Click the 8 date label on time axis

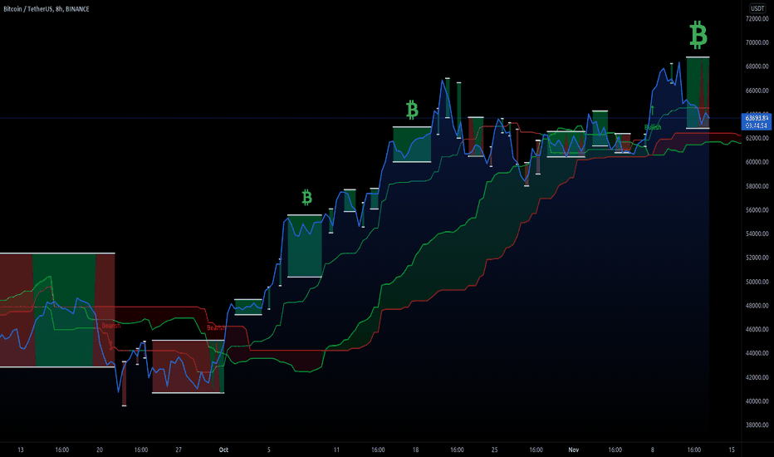[652, 450]
